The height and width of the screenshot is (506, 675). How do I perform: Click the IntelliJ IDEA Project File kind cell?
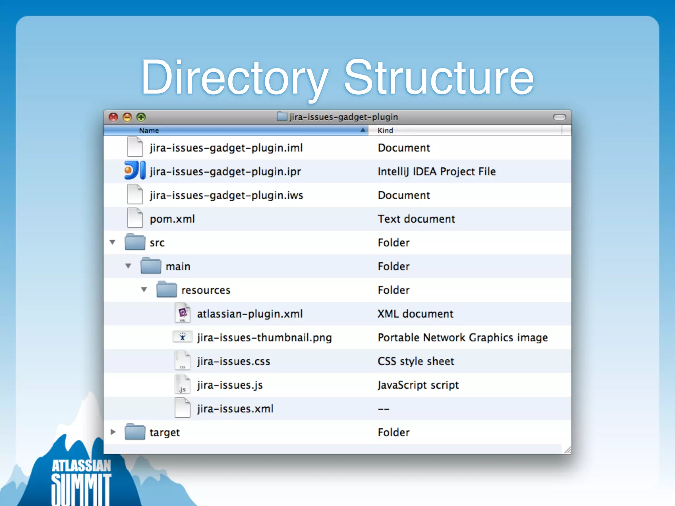click(437, 172)
